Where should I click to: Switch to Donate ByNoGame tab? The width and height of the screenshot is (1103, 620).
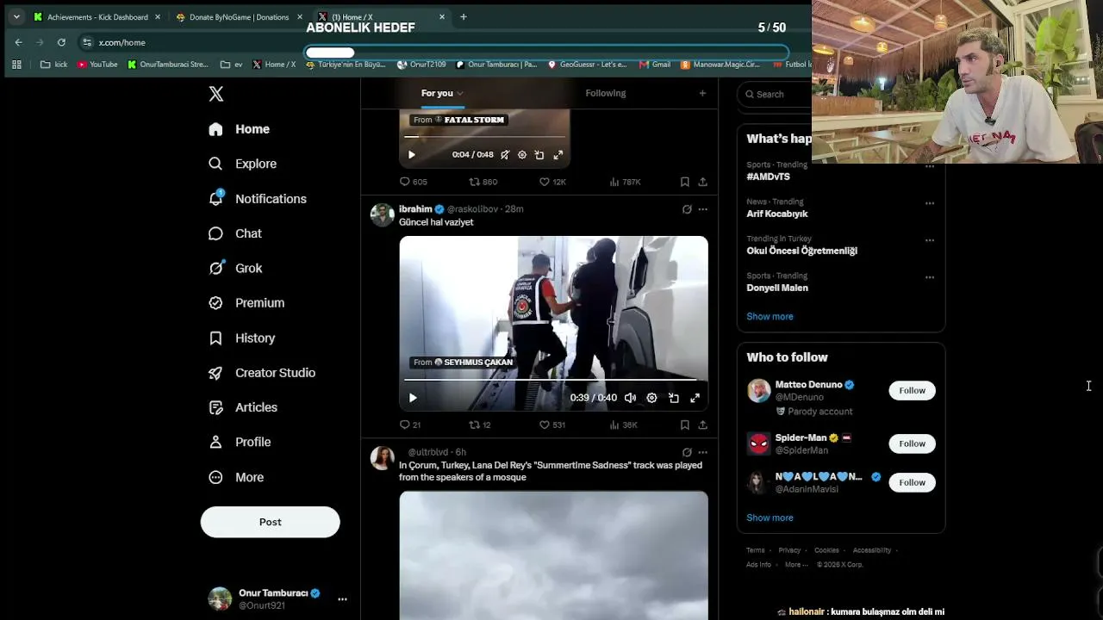pyautogui.click(x=240, y=16)
